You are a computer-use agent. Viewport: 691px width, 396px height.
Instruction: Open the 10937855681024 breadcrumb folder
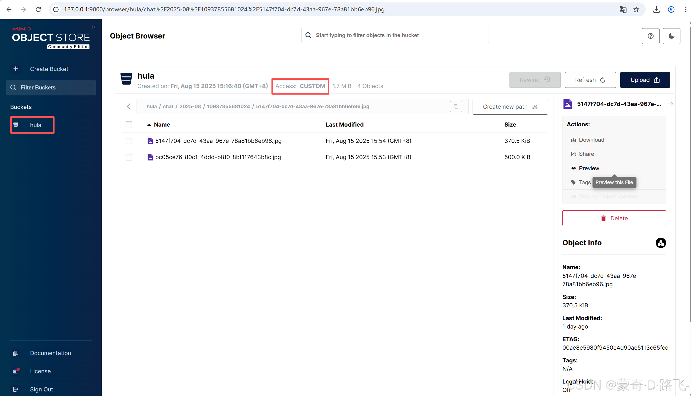(x=228, y=106)
